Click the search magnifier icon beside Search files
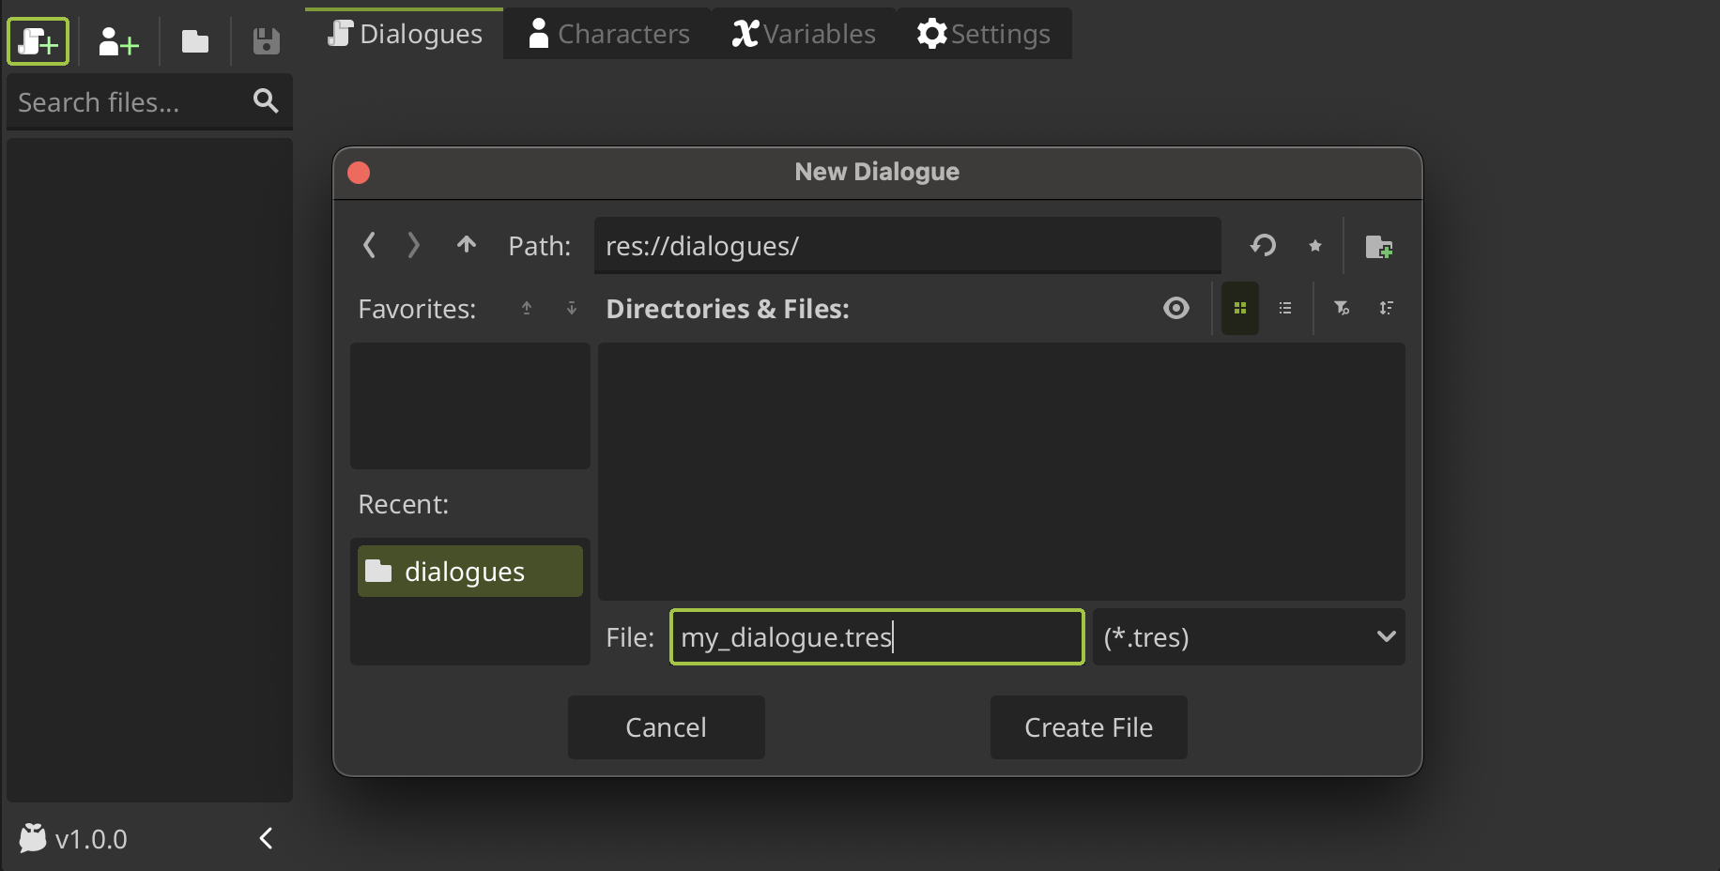1720x871 pixels. point(266,101)
